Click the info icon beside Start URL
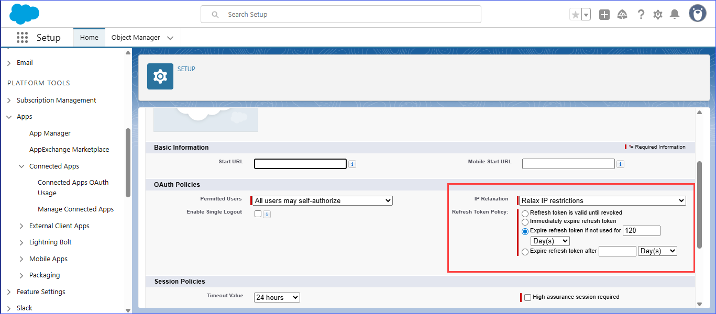The height and width of the screenshot is (314, 716). coord(353,164)
